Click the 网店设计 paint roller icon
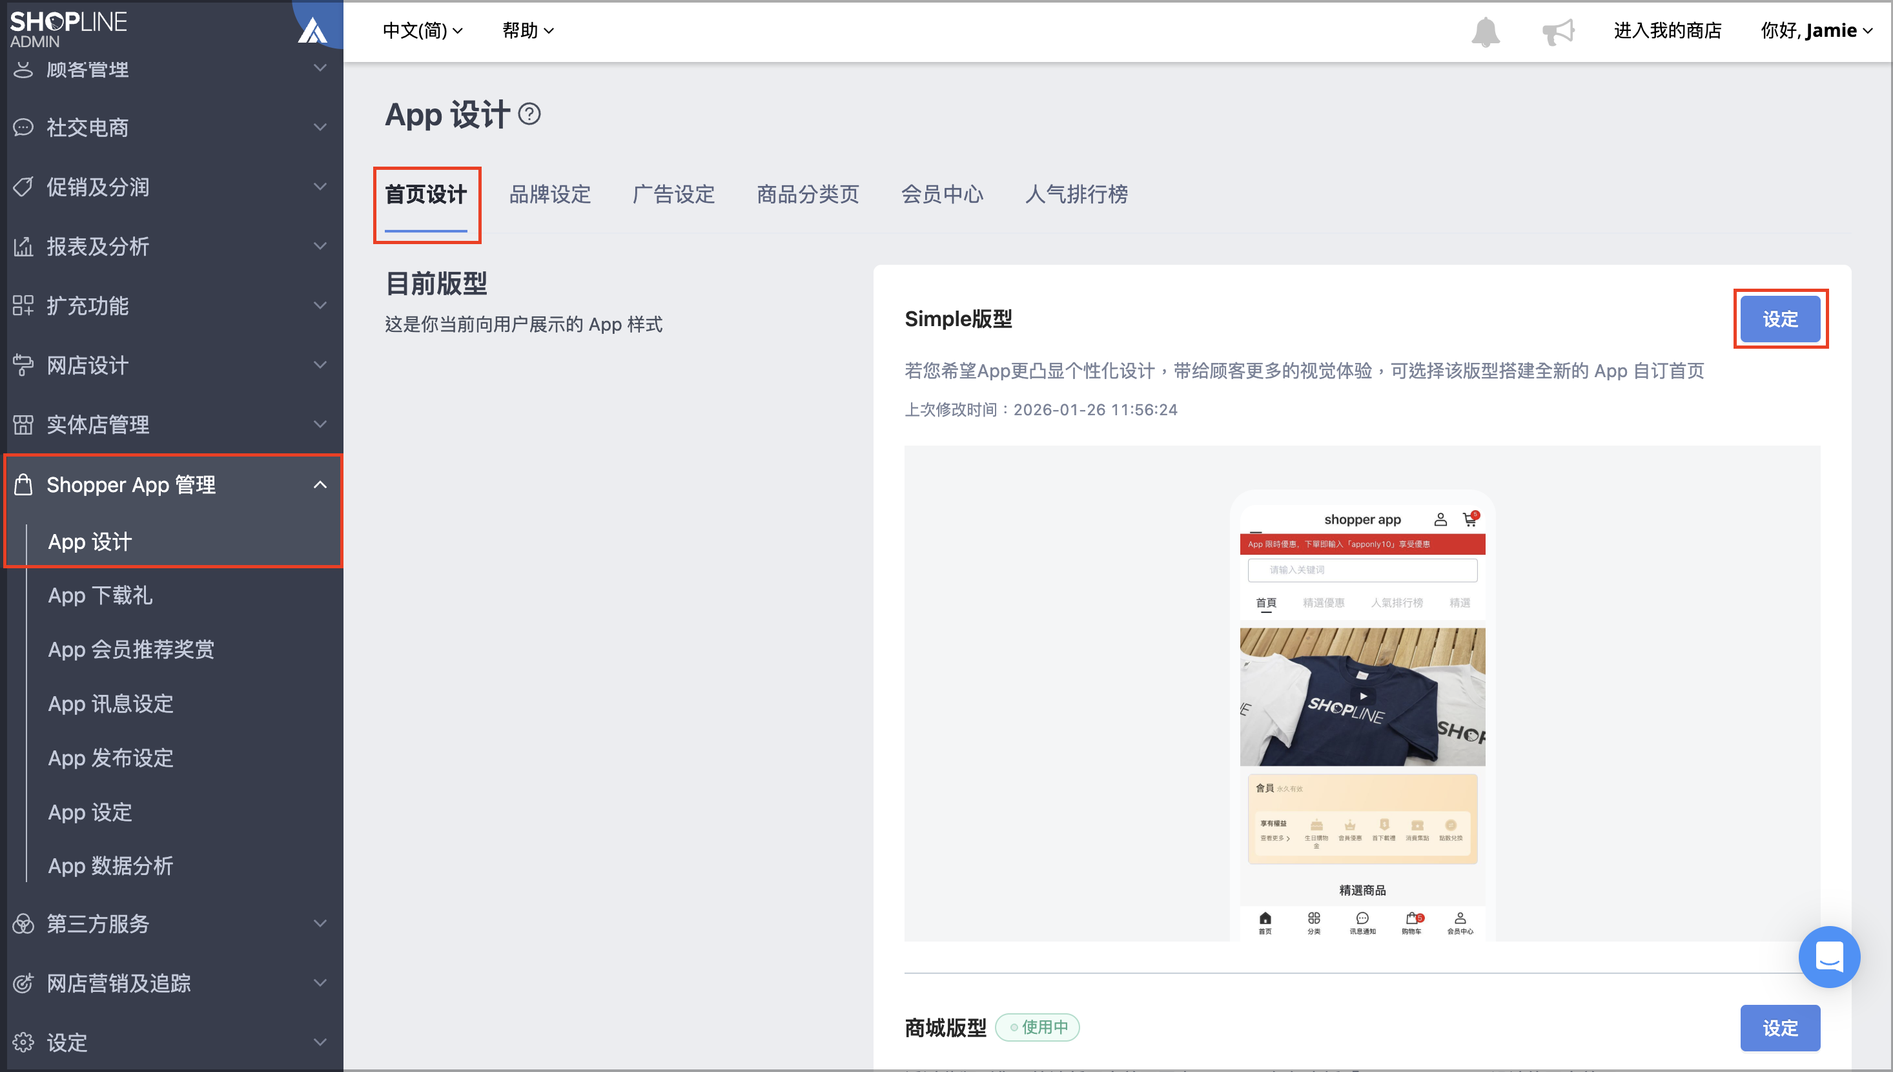 point(23,365)
